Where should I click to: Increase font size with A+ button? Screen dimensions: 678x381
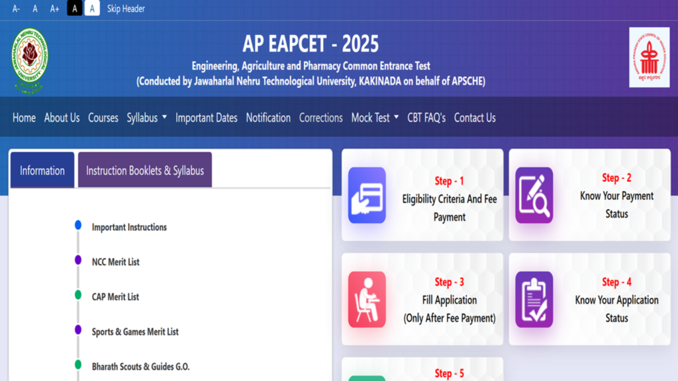coord(54,9)
